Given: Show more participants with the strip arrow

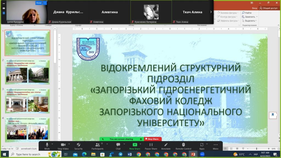Looking at the screenshot, I should pos(211,12).
